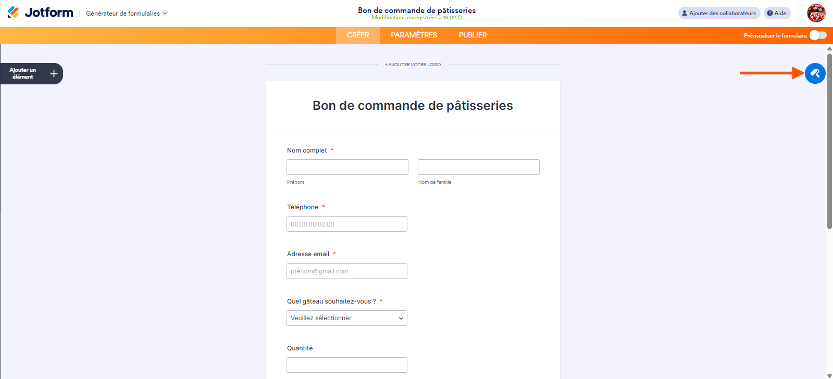The image size is (833, 379).
Task: Click the Nom de famille input field
Action: 478,167
